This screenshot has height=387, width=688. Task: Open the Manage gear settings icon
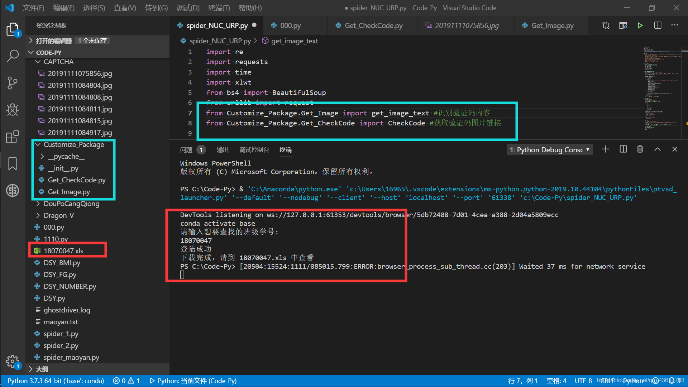tap(13, 361)
